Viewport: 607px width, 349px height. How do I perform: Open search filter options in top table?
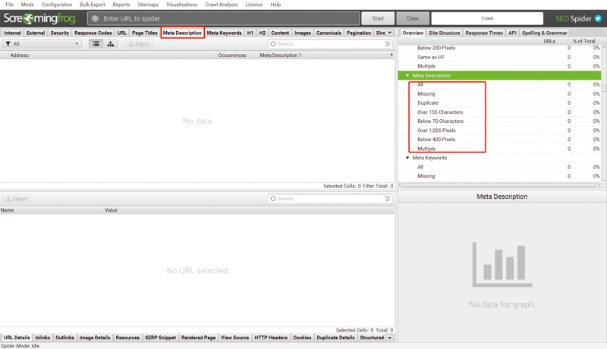tap(388, 44)
